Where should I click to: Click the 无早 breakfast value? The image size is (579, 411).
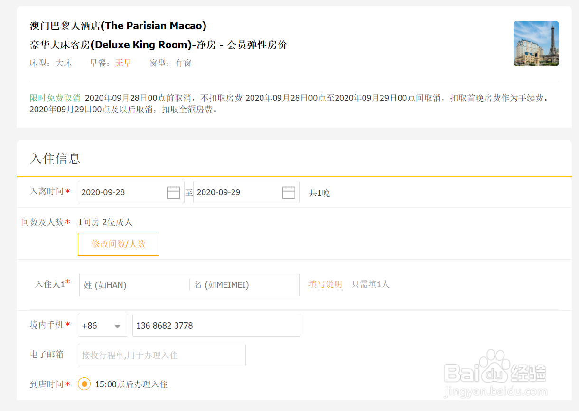123,63
